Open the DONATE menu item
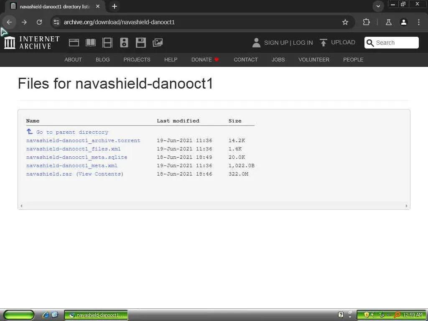Image resolution: width=428 pixels, height=321 pixels. coord(205,59)
